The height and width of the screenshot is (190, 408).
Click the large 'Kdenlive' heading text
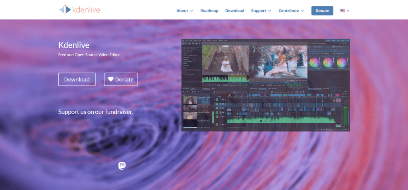[x=74, y=45]
